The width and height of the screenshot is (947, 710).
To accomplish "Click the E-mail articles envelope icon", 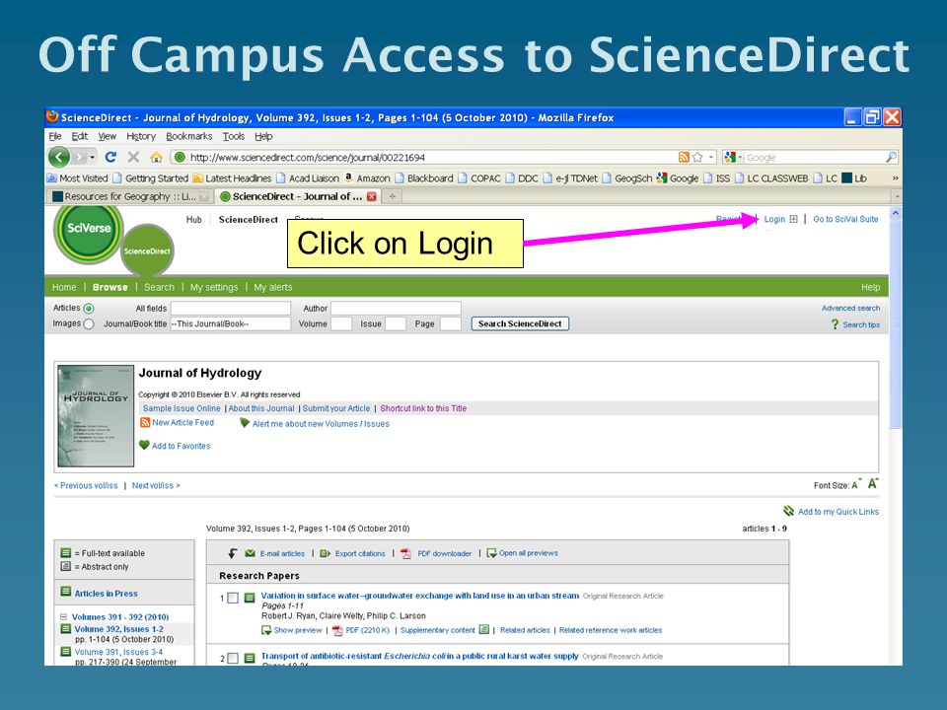I will tap(250, 553).
